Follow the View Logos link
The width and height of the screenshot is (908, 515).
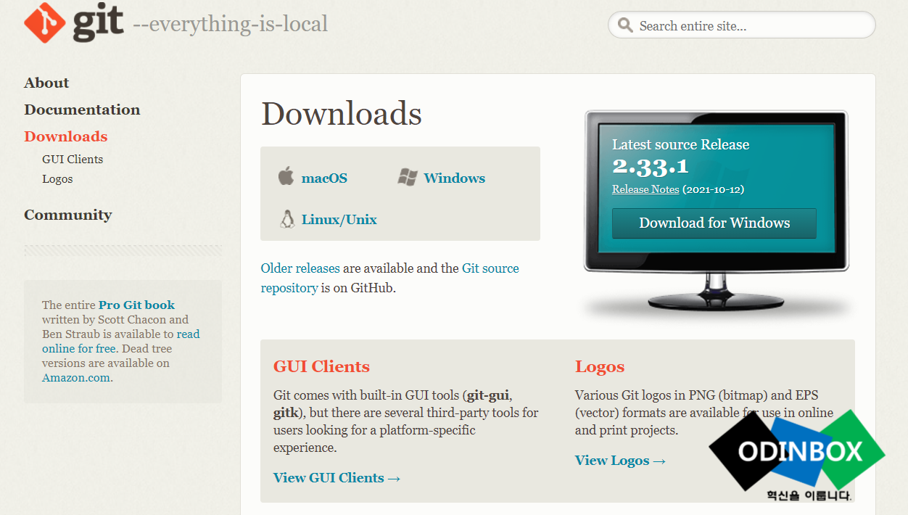(621, 460)
